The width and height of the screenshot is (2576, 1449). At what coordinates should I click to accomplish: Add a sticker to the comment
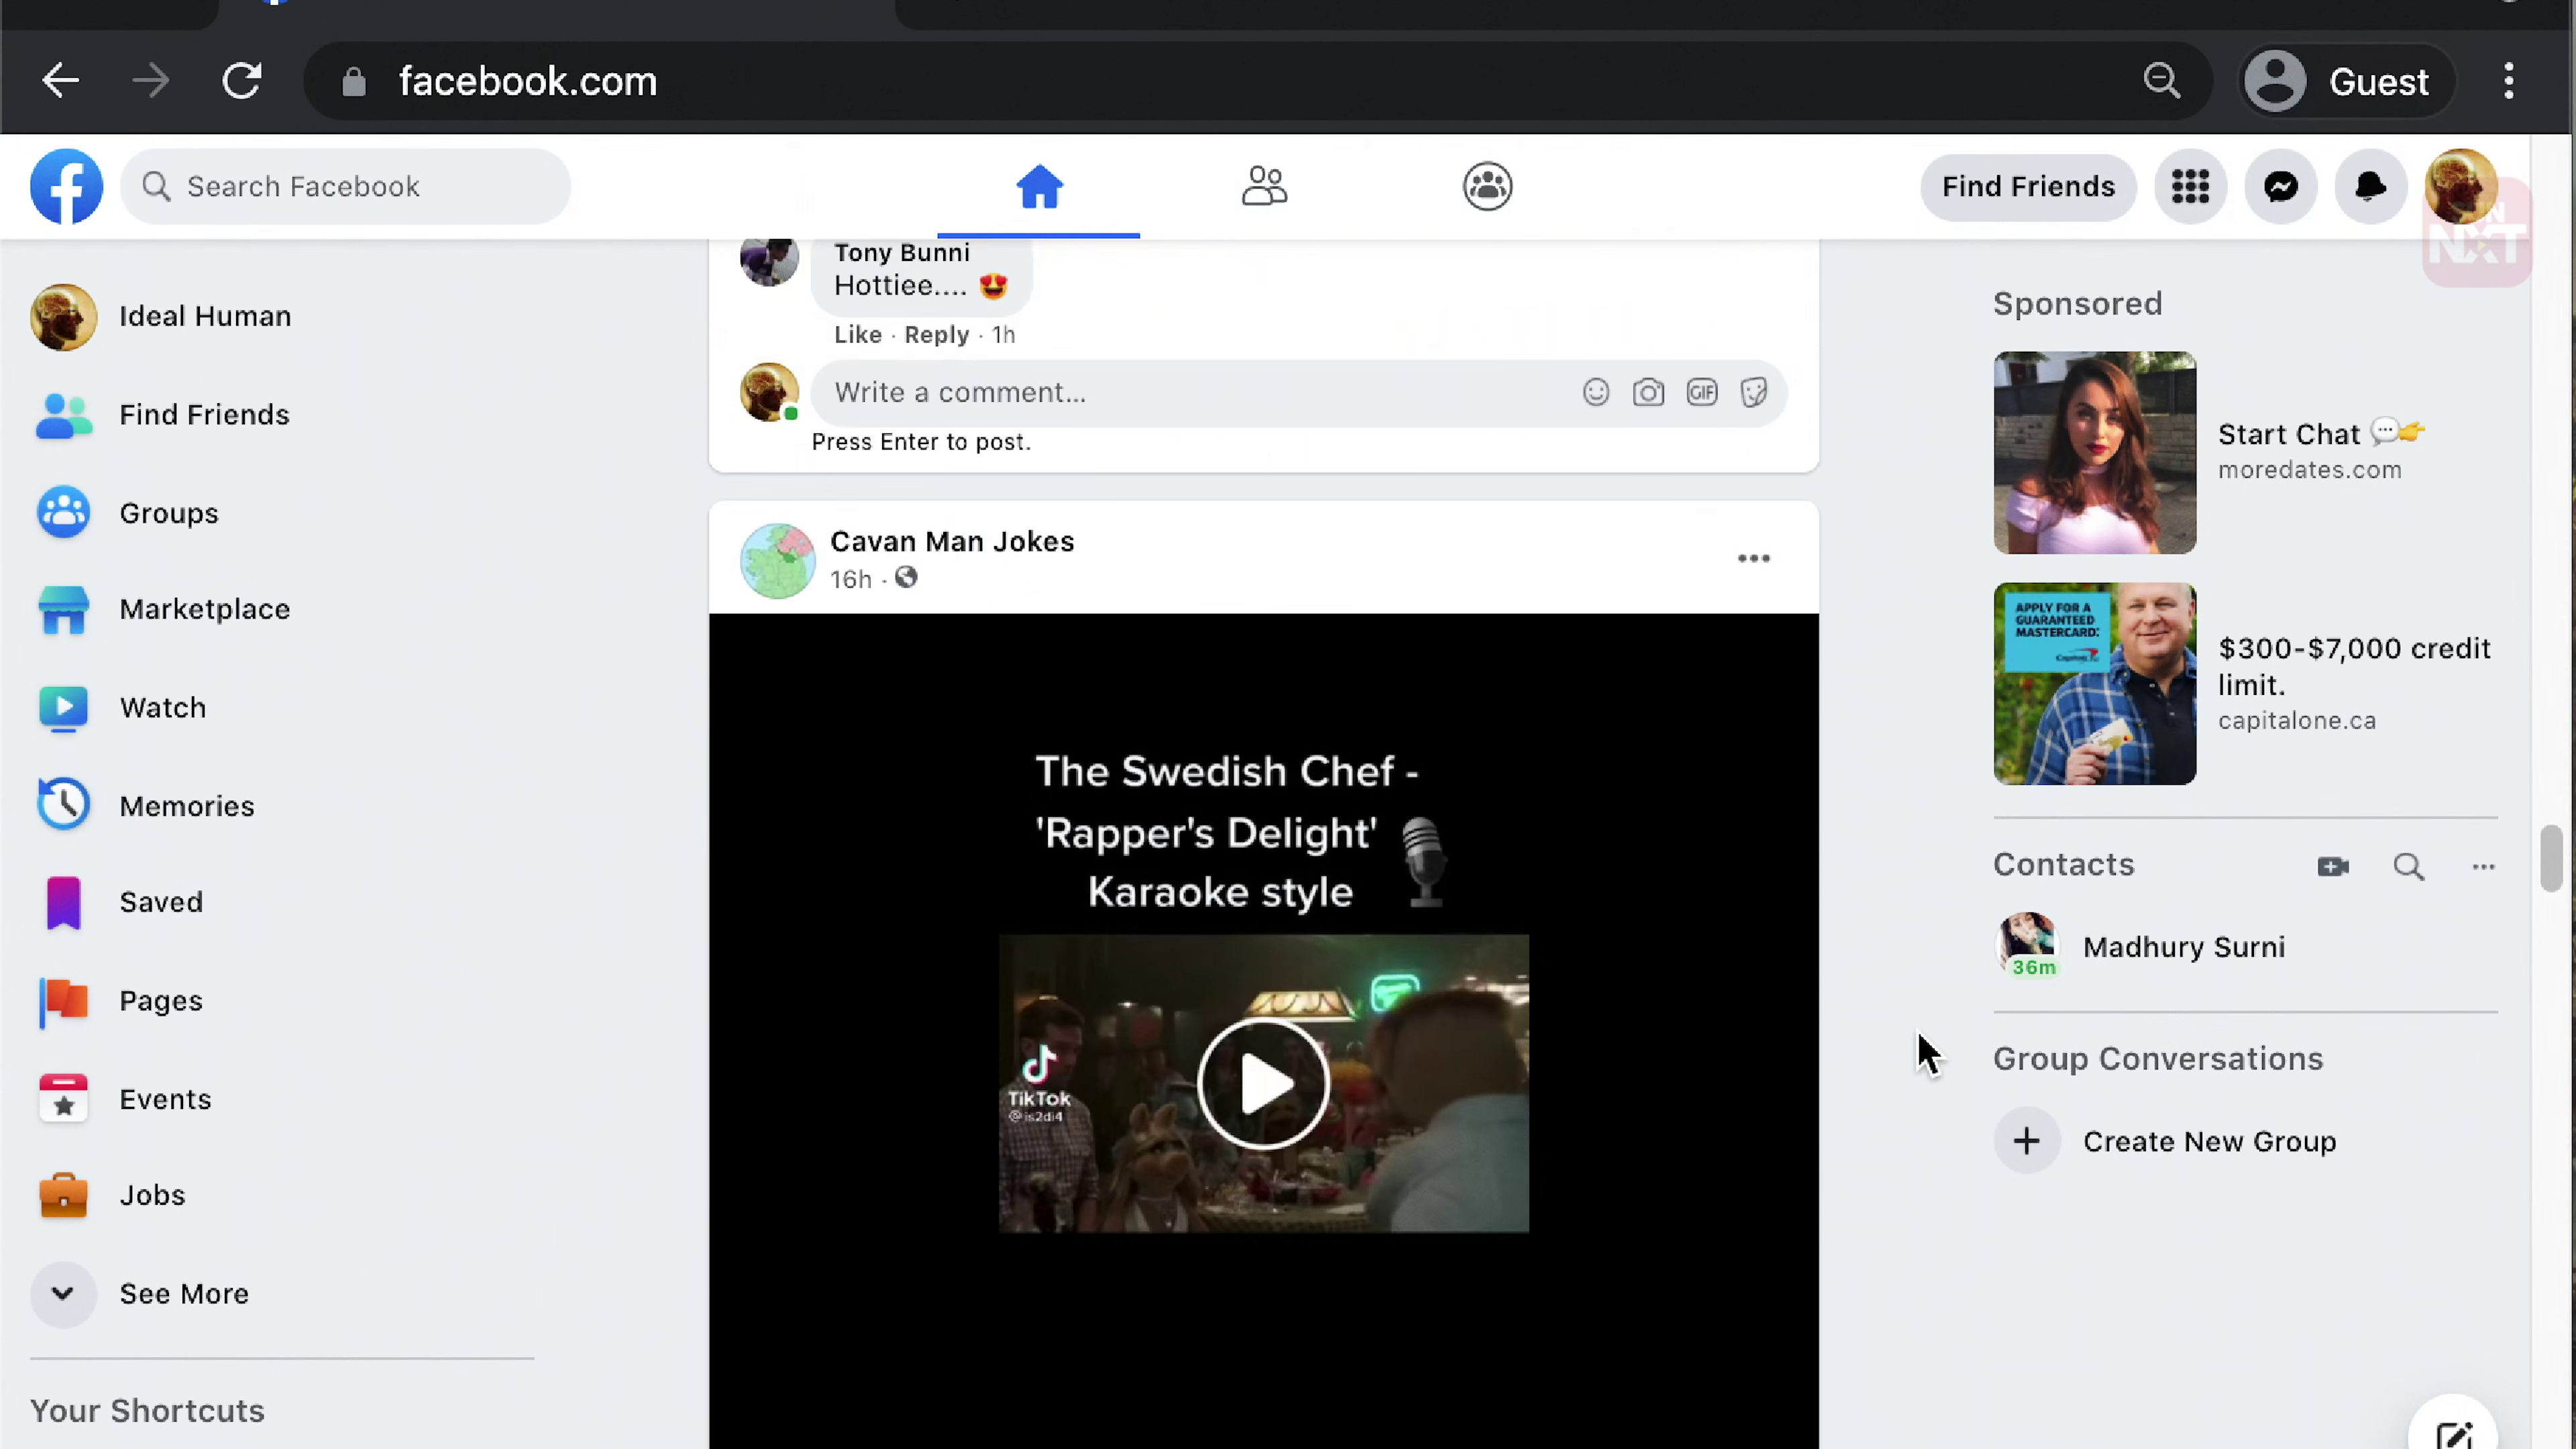click(1754, 392)
